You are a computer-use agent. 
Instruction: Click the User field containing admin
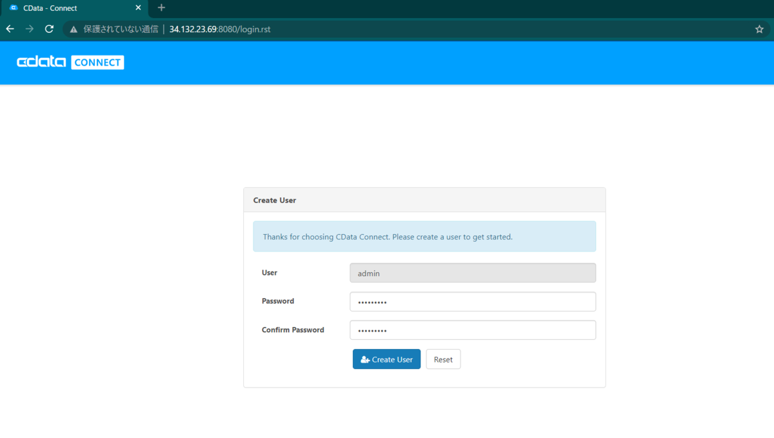(x=473, y=273)
